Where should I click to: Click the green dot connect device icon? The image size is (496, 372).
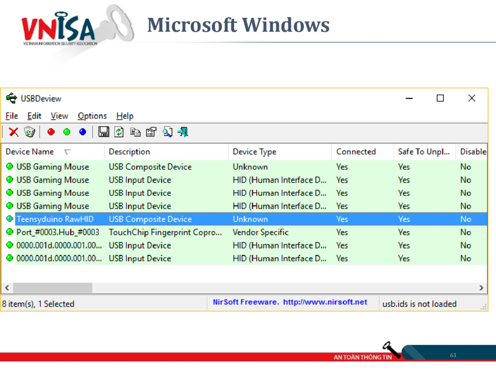(x=67, y=132)
